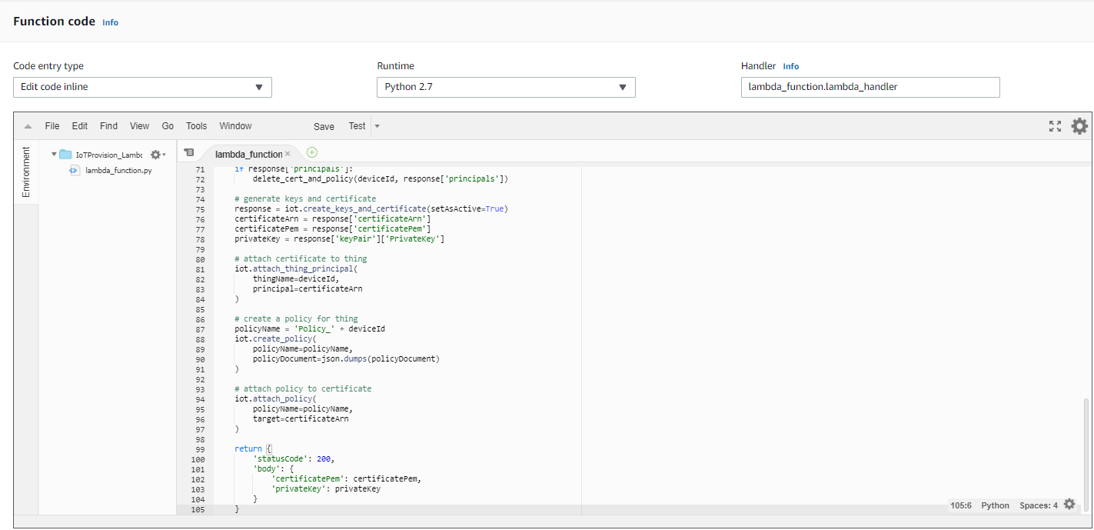The width and height of the screenshot is (1094, 530).
Task: Open the Find menu
Action: pyautogui.click(x=109, y=126)
